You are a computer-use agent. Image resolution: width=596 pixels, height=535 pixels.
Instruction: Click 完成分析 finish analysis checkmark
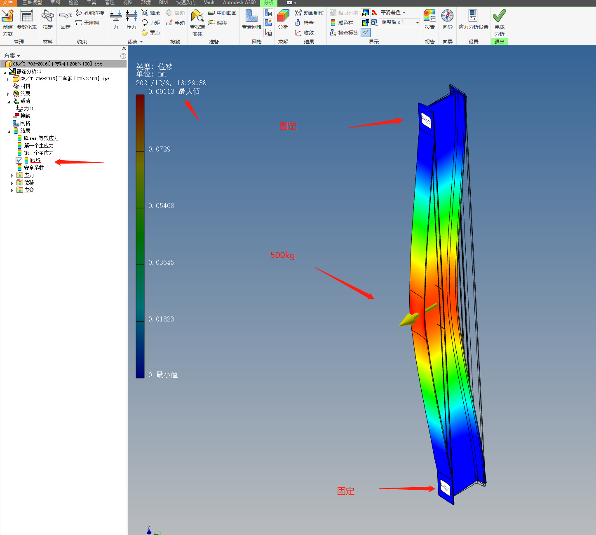(x=500, y=23)
